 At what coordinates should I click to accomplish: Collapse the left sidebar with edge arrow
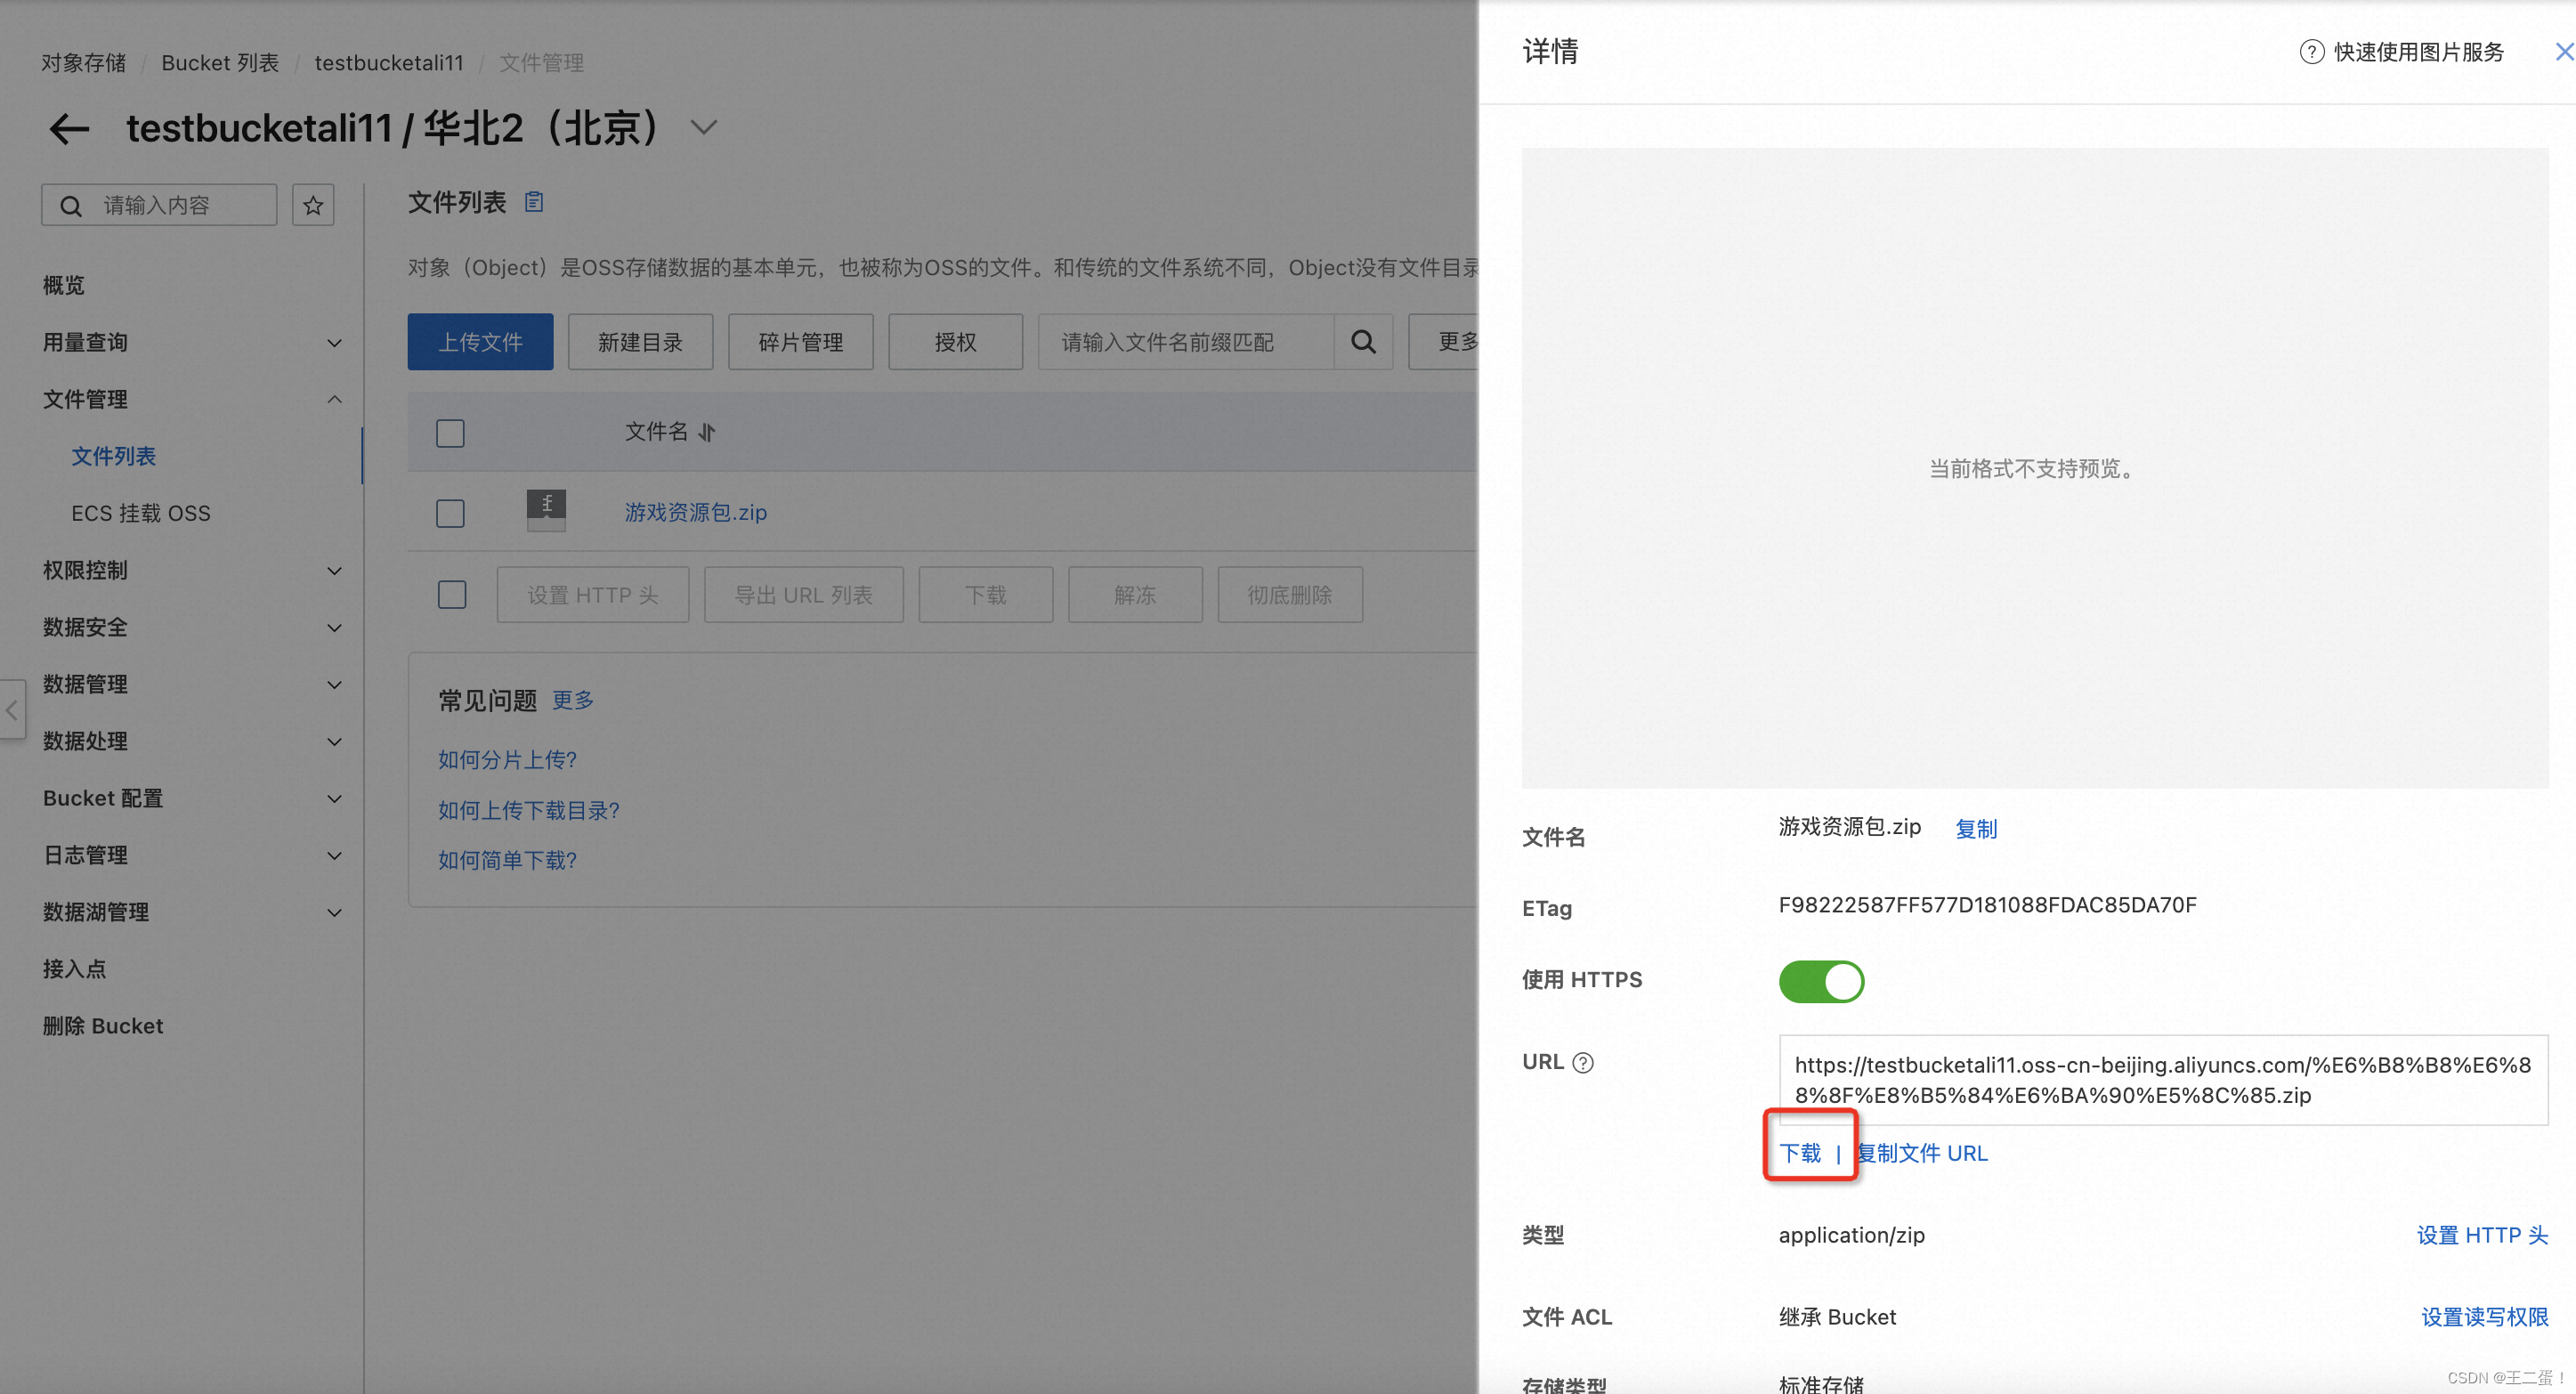tap(12, 710)
